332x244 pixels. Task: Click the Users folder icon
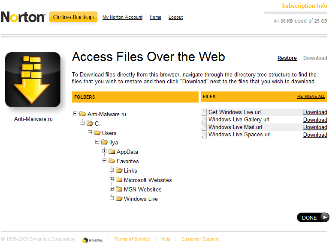97,133
